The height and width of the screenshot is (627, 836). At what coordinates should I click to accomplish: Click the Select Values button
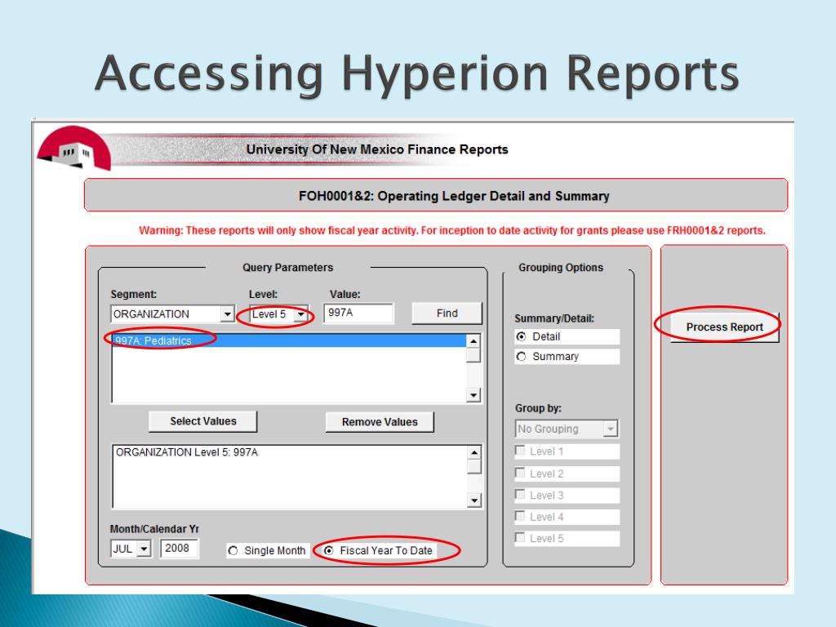203,421
